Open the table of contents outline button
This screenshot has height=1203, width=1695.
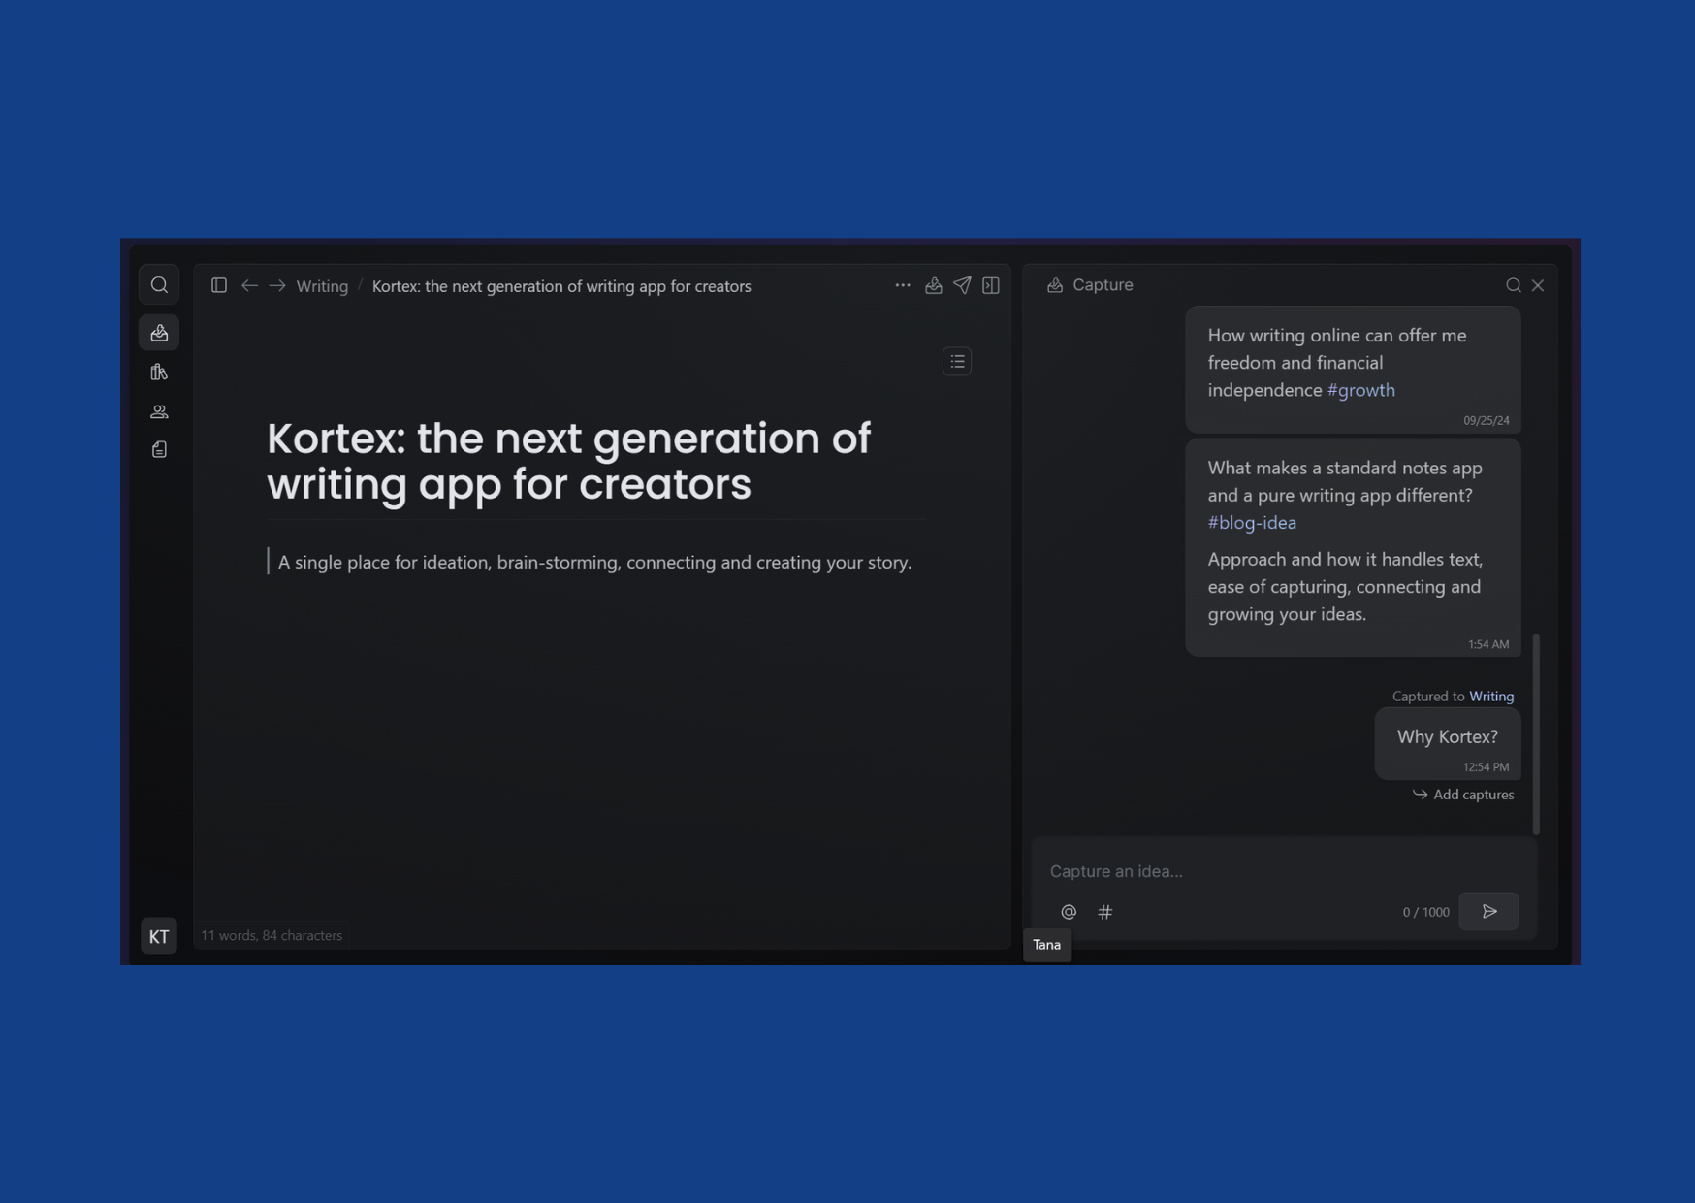point(957,362)
